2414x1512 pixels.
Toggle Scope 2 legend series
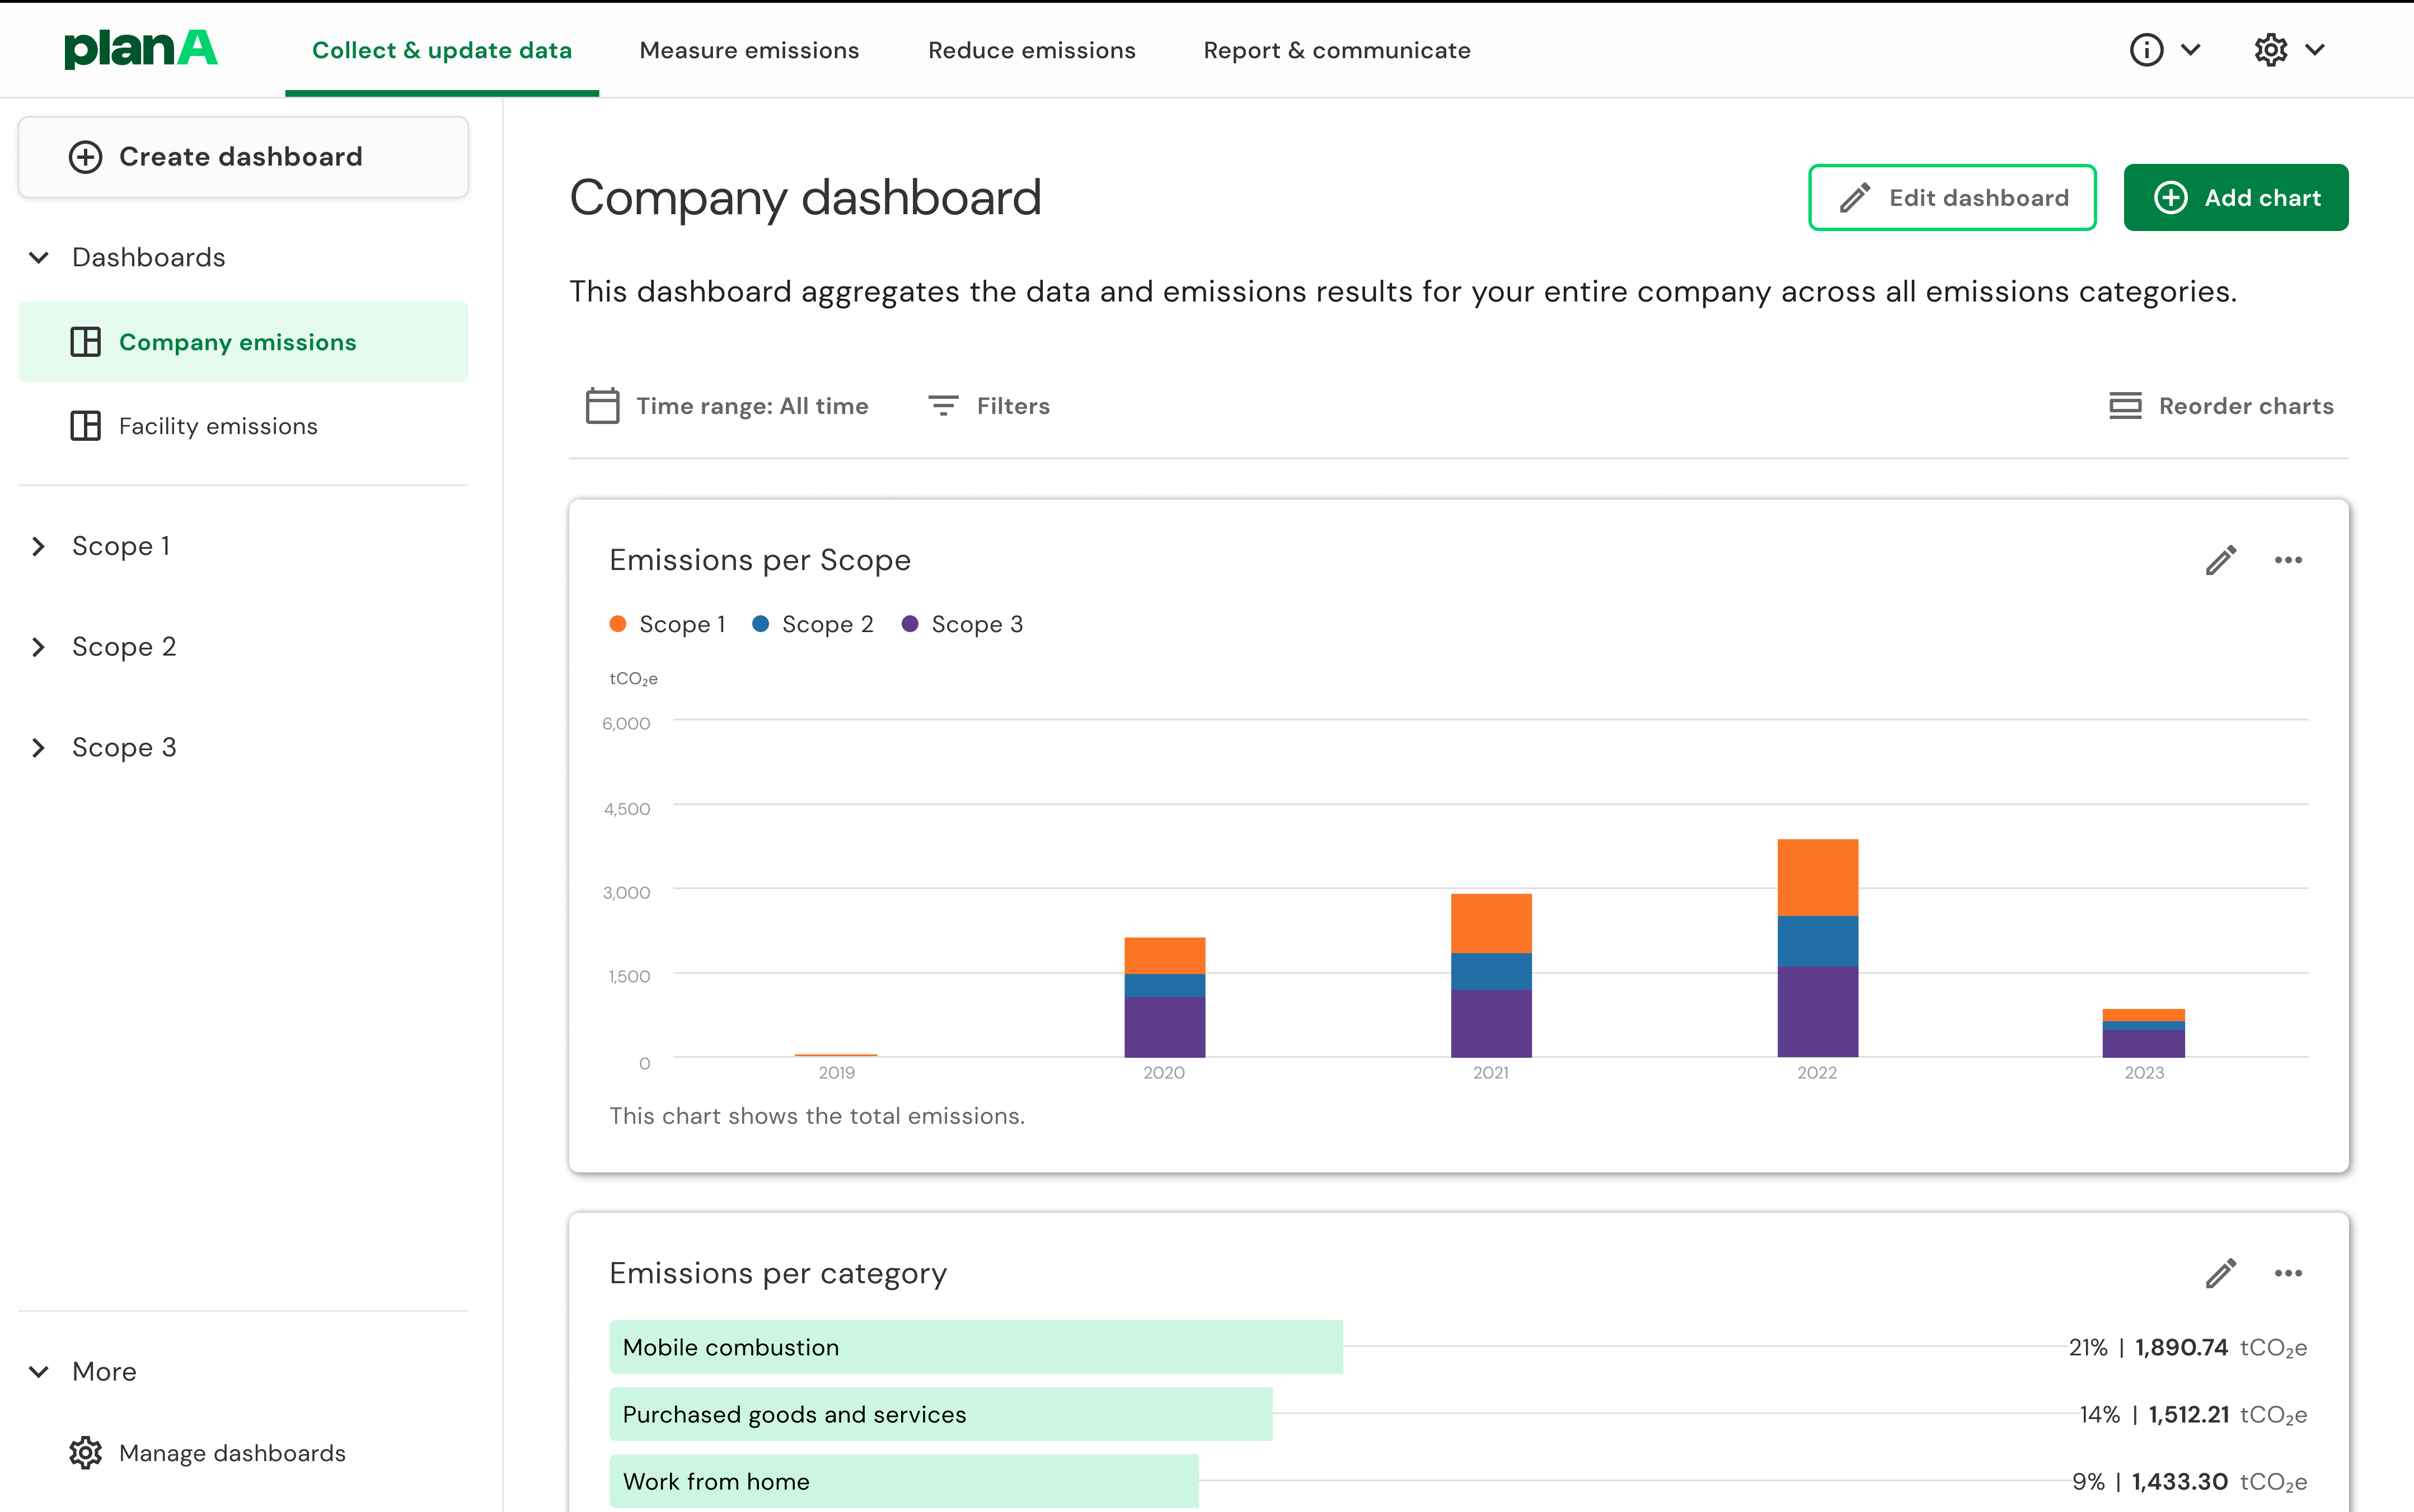click(812, 624)
